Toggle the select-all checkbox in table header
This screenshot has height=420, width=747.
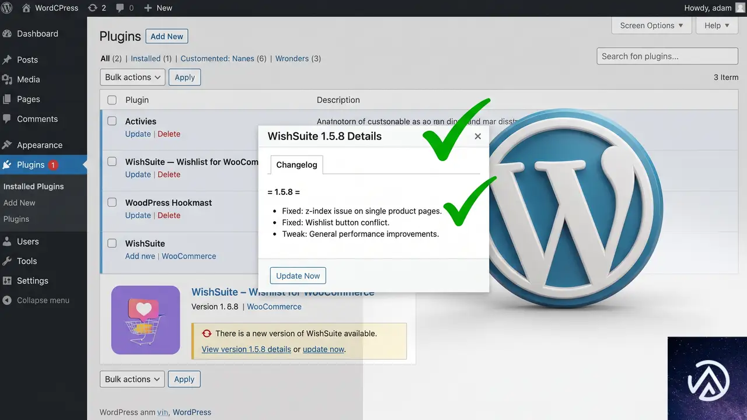(x=112, y=100)
